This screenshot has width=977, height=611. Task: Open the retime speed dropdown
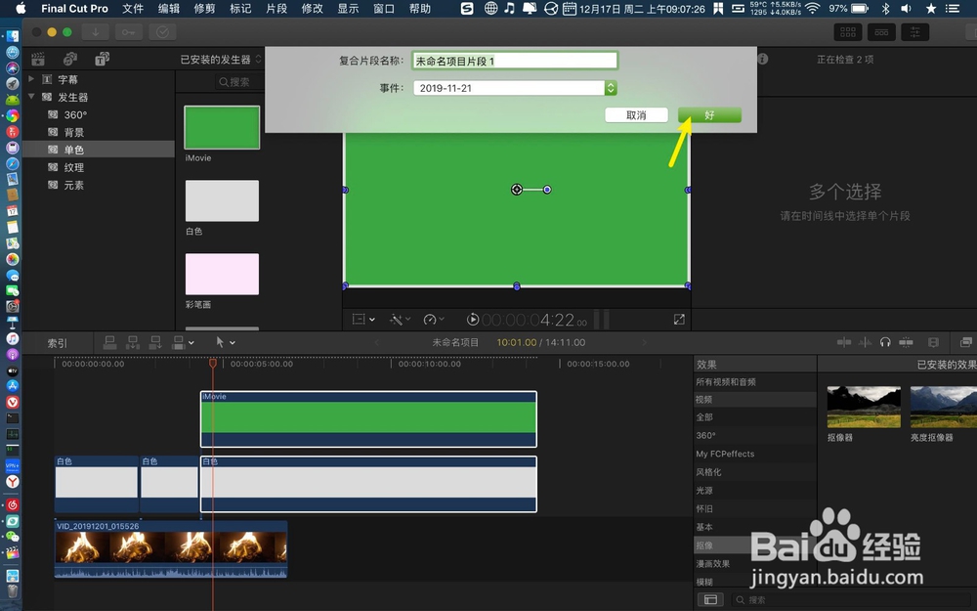click(433, 320)
